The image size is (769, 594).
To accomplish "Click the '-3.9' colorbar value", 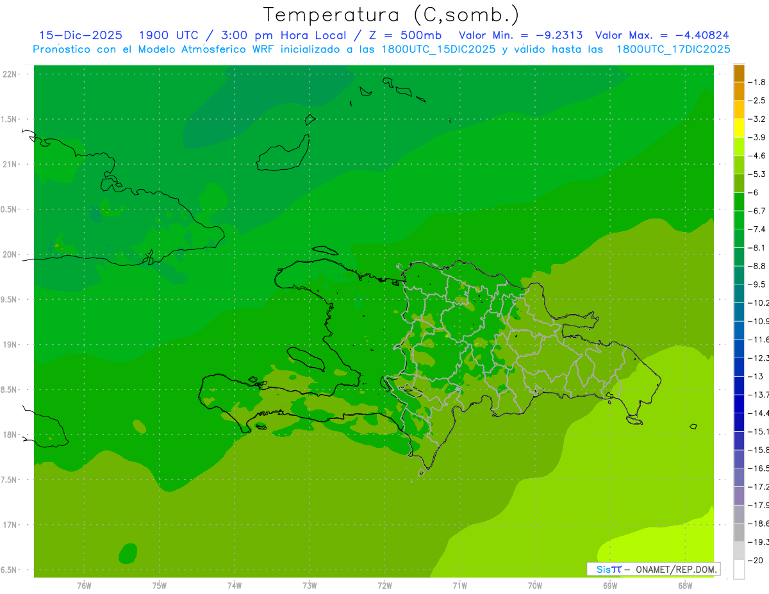I will coord(757,137).
